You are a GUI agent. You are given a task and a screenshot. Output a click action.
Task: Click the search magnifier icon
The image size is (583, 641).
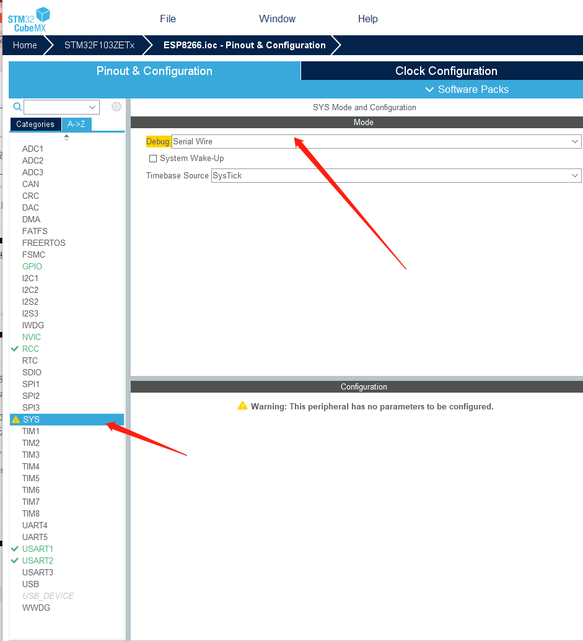(x=17, y=107)
